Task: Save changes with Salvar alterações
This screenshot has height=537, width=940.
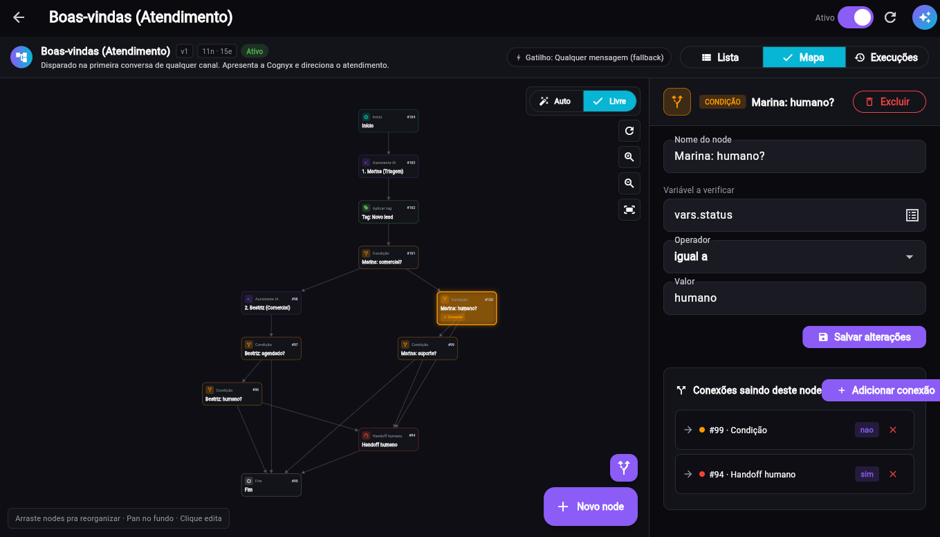Action: pyautogui.click(x=864, y=337)
